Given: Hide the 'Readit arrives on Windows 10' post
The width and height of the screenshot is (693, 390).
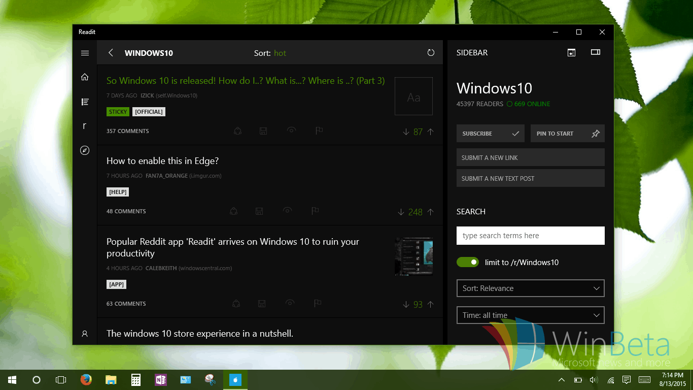Looking at the screenshot, I should click(x=290, y=303).
